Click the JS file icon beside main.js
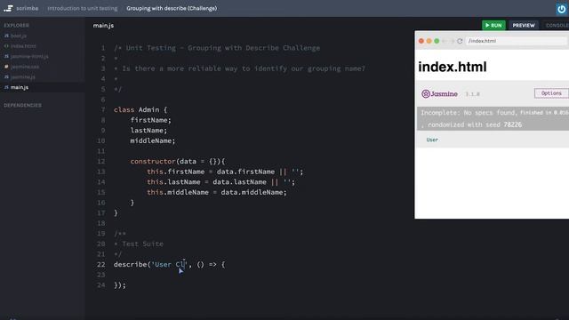569x320 pixels. click(x=6, y=87)
